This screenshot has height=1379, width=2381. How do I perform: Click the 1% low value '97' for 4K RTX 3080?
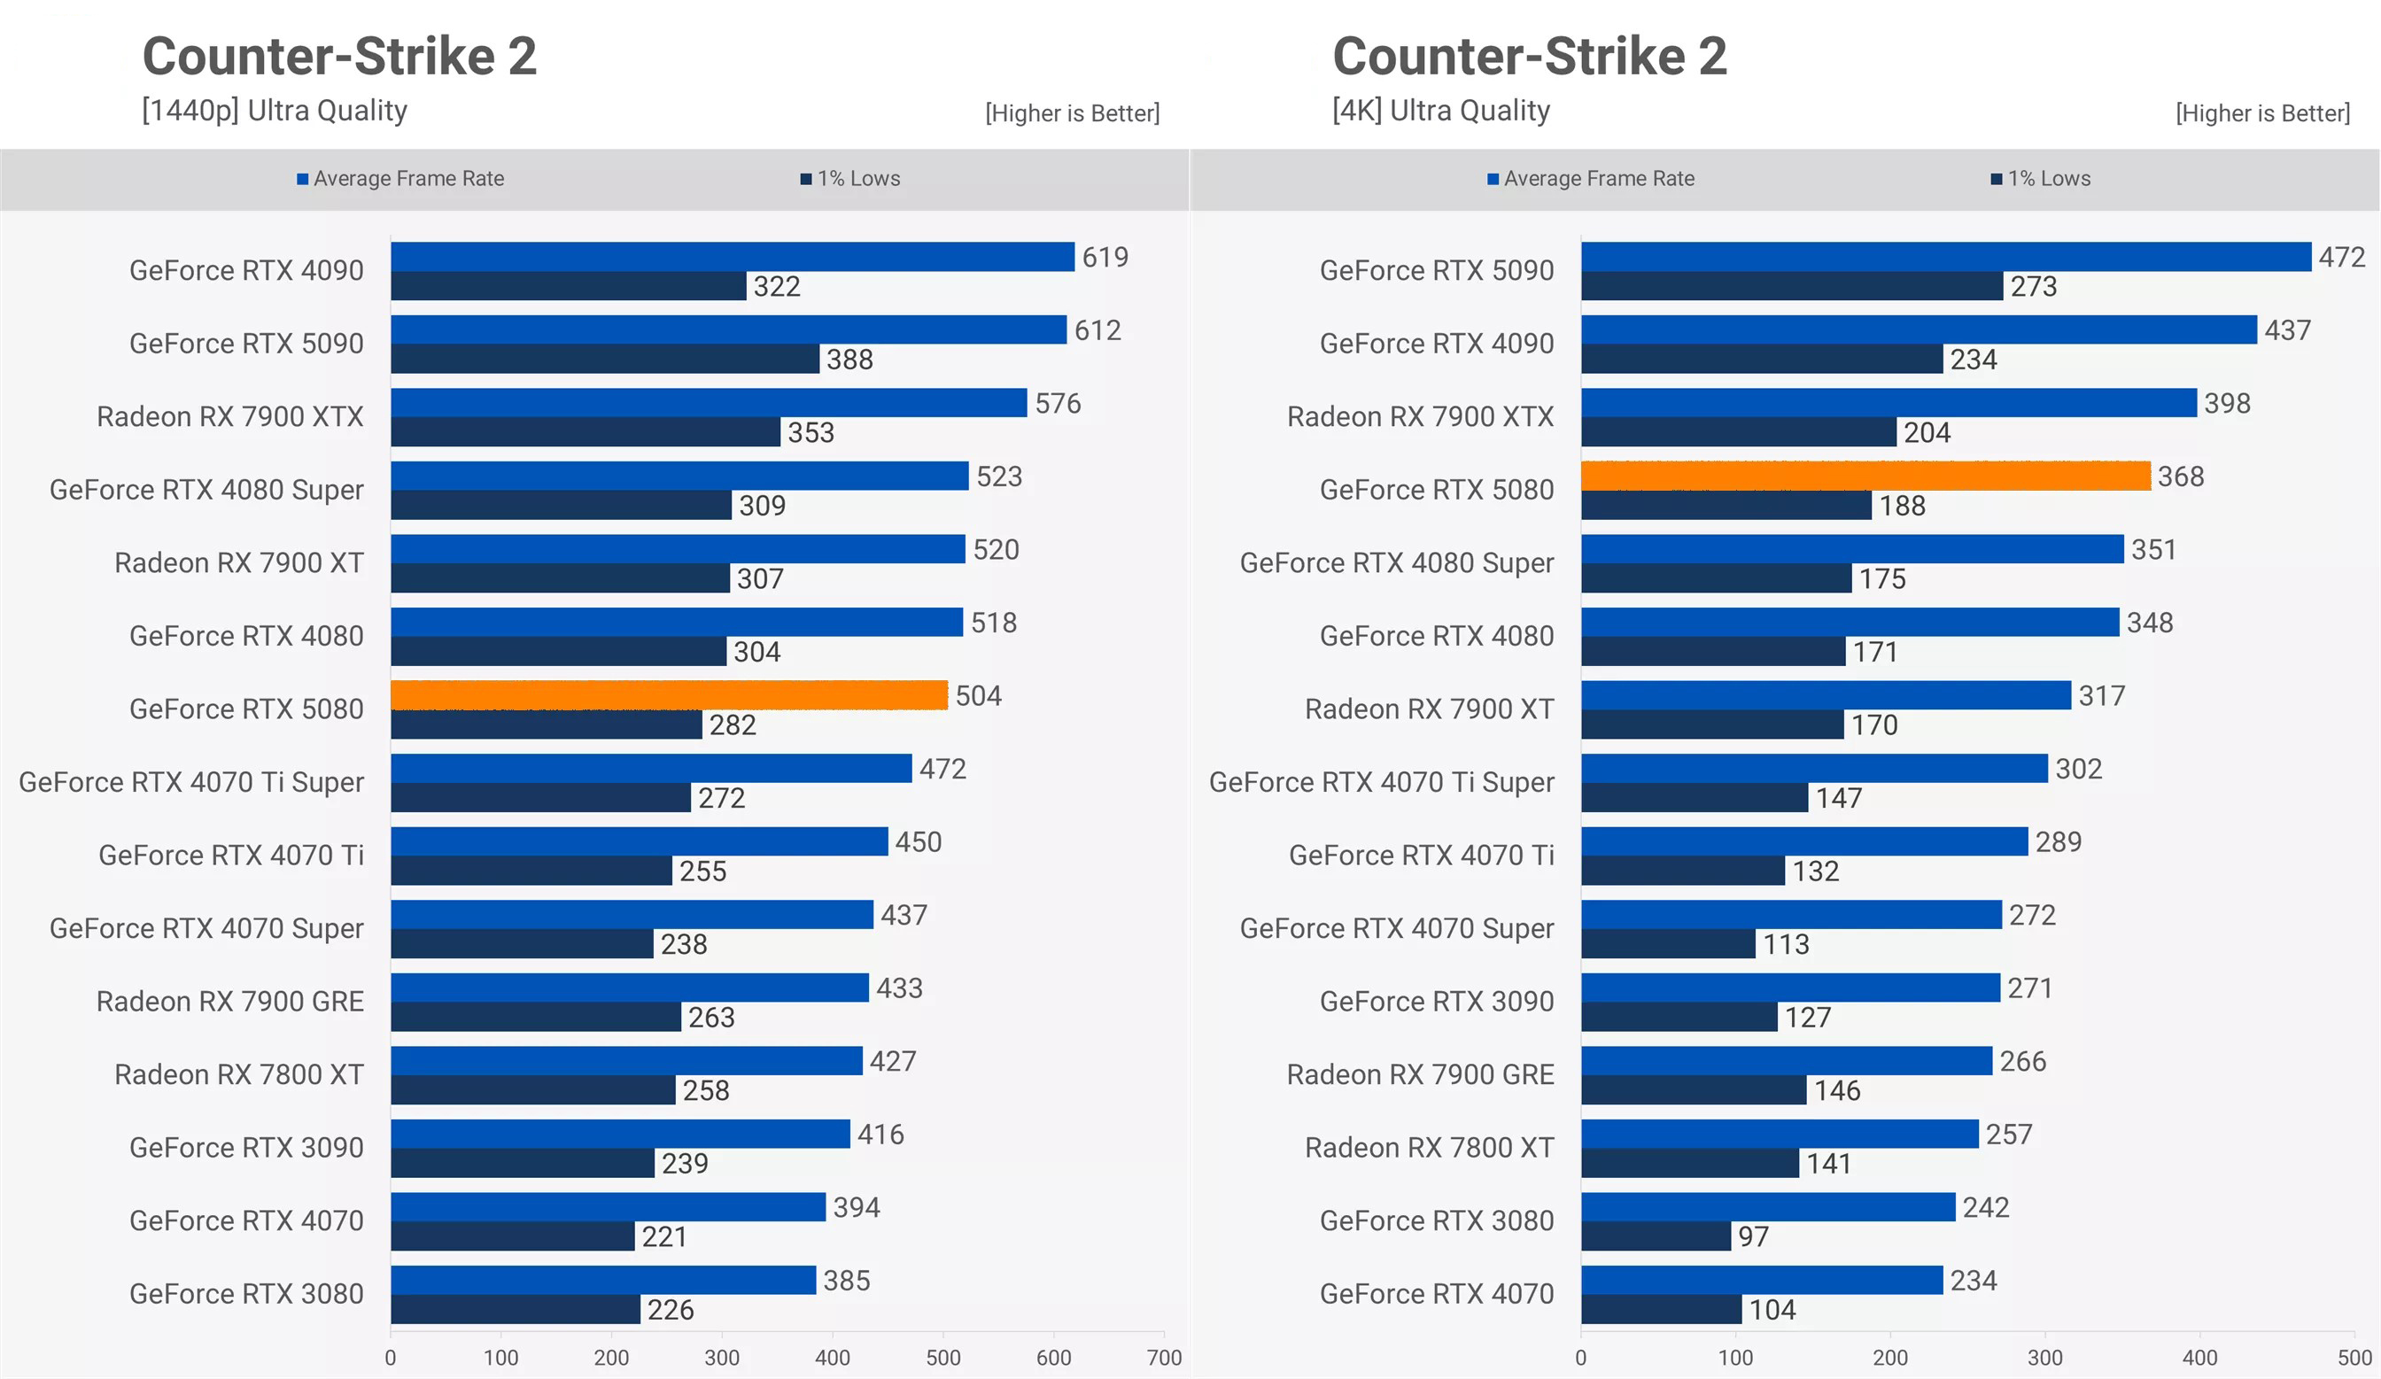pos(1754,1237)
